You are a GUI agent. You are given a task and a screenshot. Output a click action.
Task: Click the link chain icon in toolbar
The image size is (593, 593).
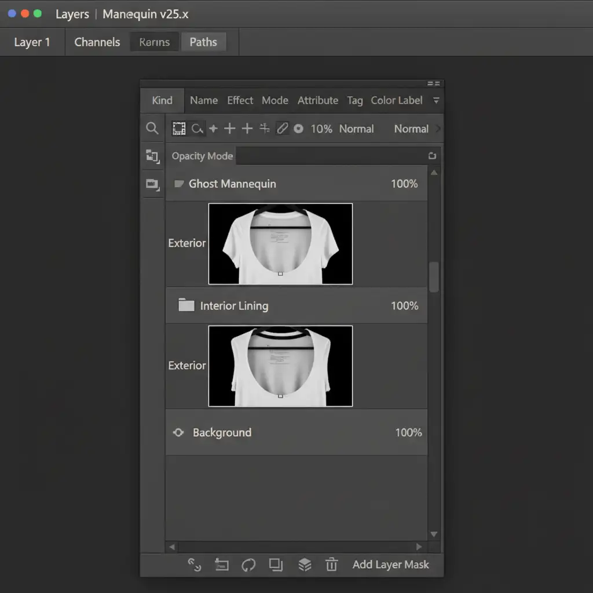[x=282, y=129]
